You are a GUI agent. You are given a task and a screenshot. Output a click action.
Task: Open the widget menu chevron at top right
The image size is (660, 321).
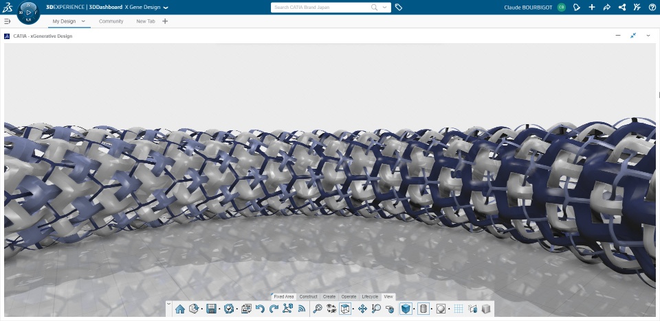648,36
